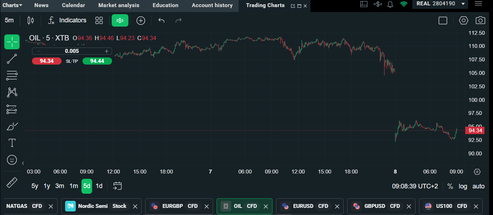Open the Charts dropdown menu
Viewport: 493px width, 215px height.
click(x=12, y=5)
